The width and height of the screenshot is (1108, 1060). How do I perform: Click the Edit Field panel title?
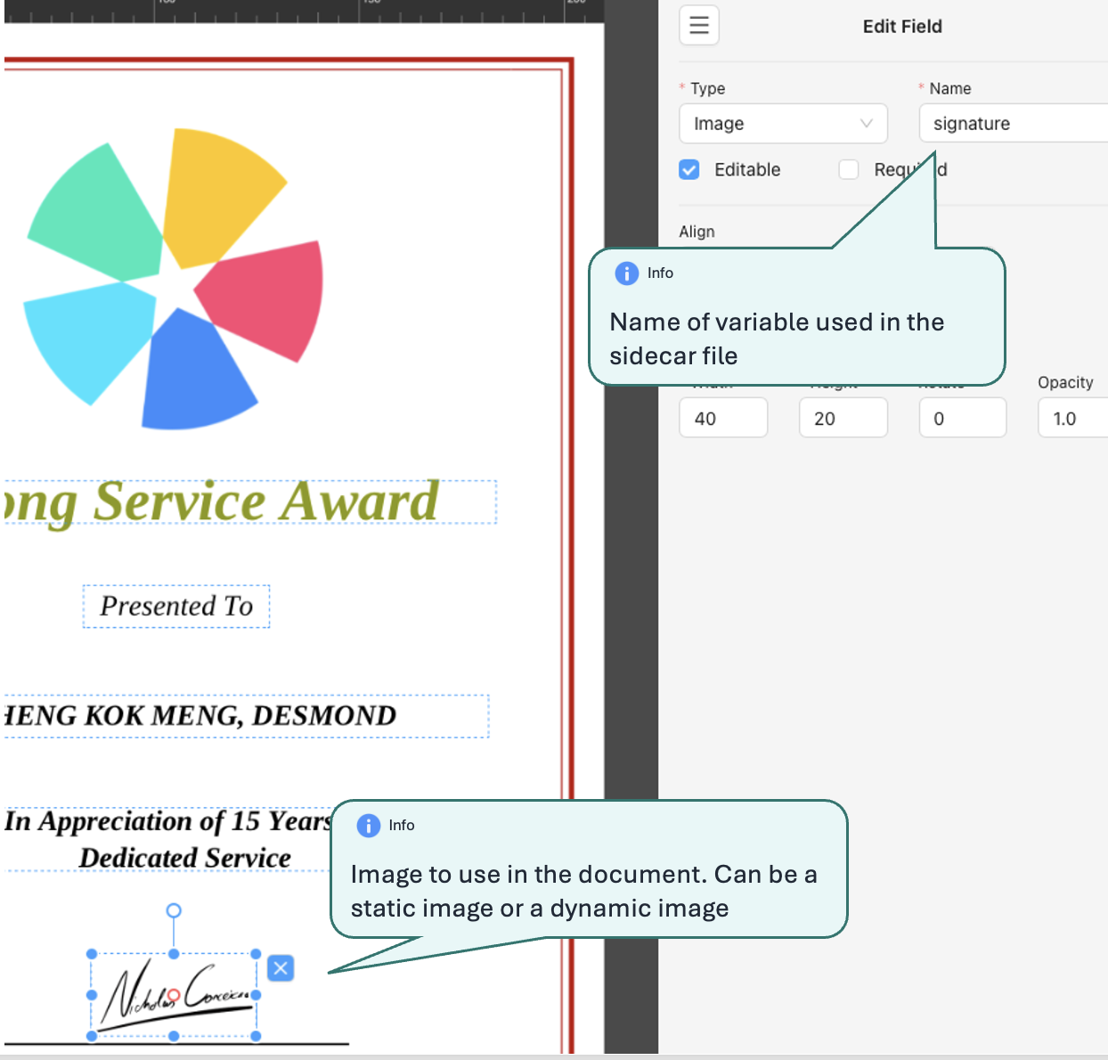click(902, 26)
